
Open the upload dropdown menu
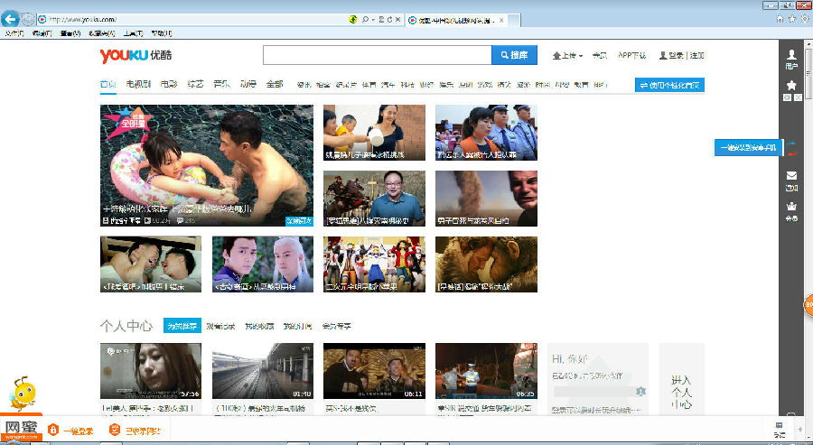[x=567, y=55]
